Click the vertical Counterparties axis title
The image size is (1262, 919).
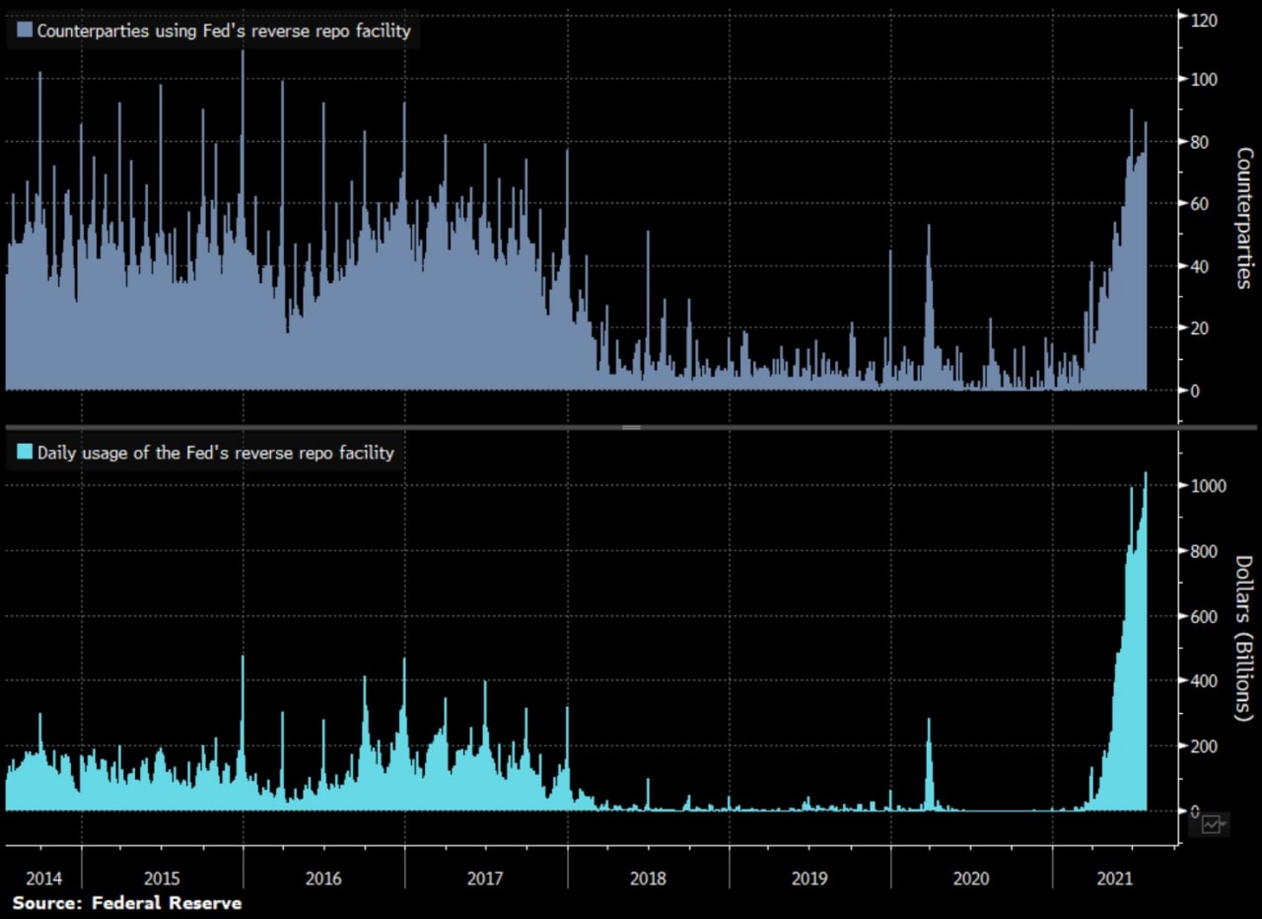[1243, 217]
